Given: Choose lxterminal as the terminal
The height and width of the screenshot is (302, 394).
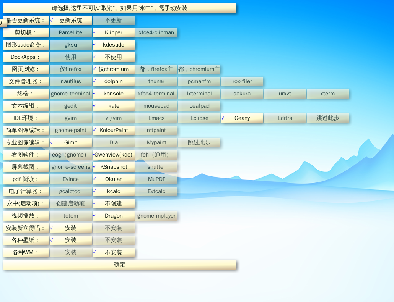Looking at the screenshot, I should click(199, 94).
